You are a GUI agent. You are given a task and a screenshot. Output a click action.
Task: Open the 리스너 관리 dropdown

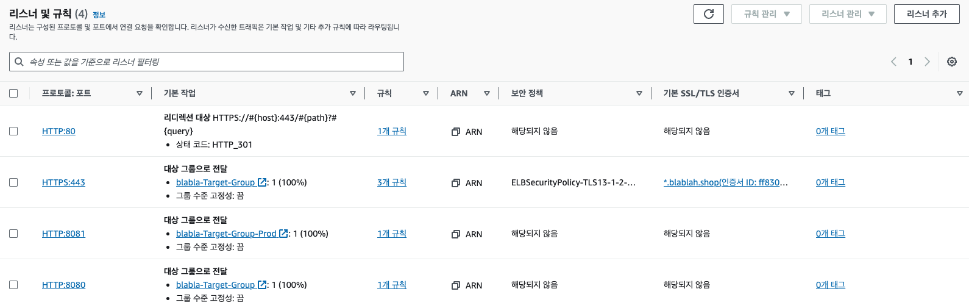[x=847, y=14]
